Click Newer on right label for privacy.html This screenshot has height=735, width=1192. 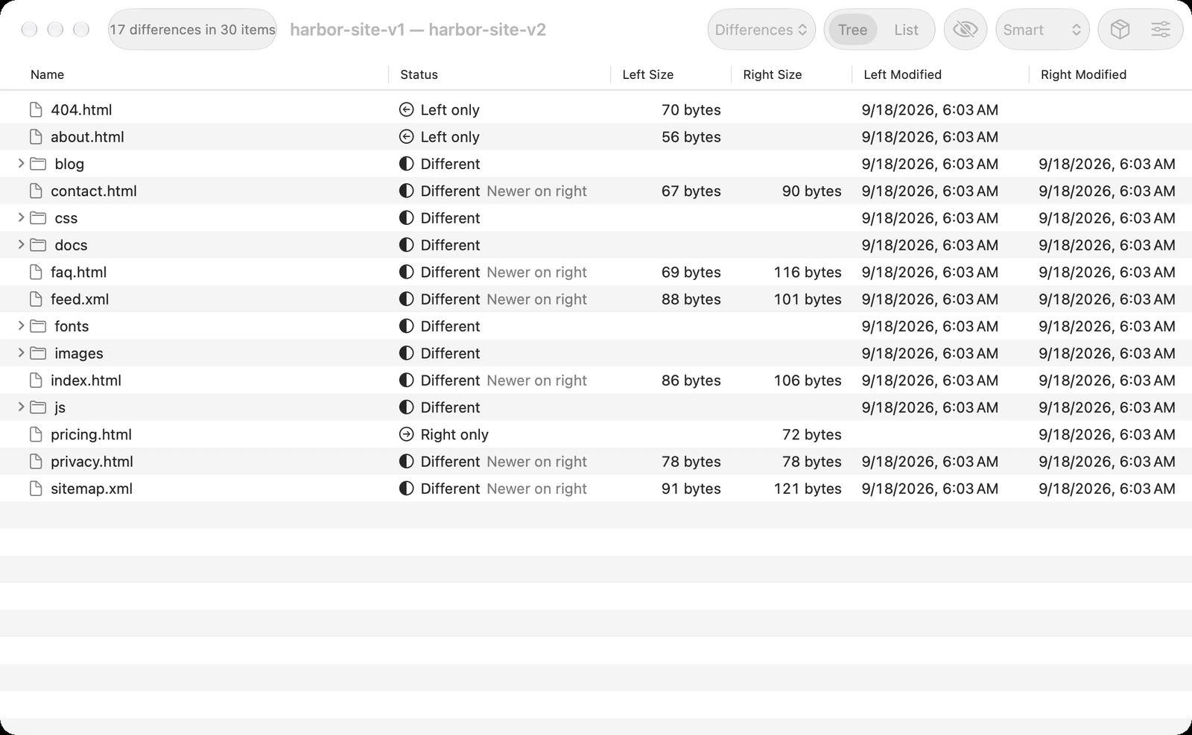536,462
